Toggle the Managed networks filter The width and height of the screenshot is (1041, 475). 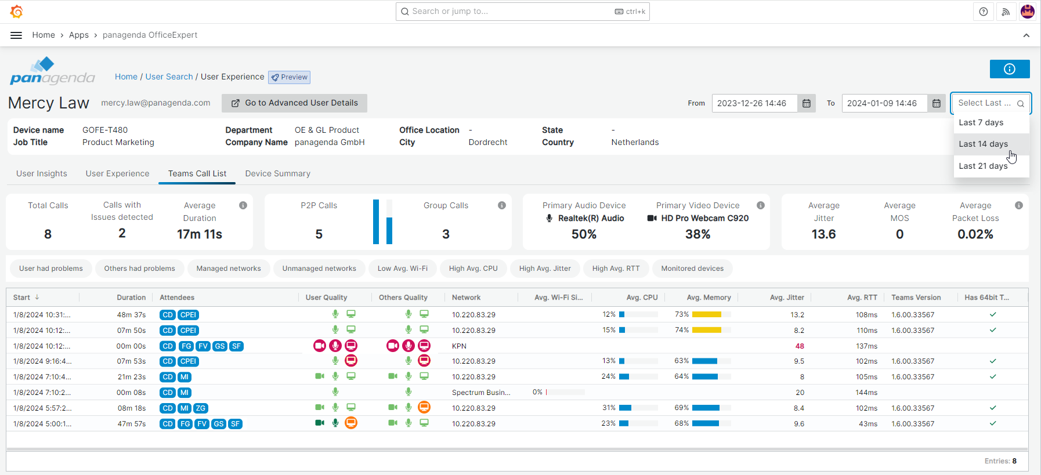click(229, 269)
